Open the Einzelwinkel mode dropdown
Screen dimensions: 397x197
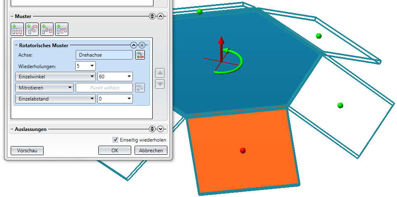tap(56, 76)
